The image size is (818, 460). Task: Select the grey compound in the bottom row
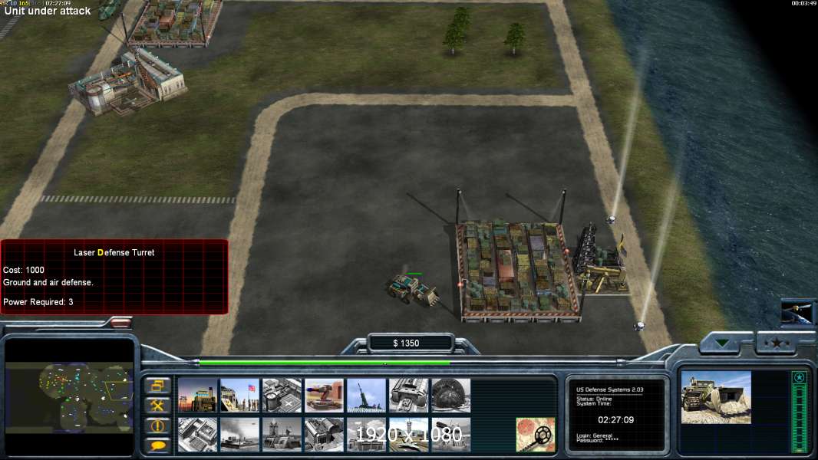pyautogui.click(x=197, y=435)
